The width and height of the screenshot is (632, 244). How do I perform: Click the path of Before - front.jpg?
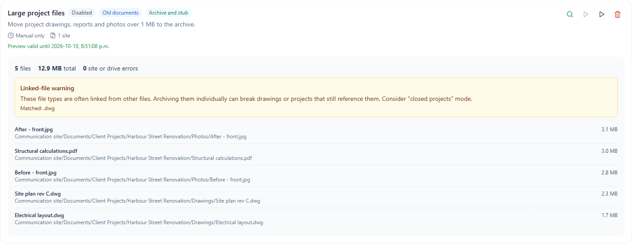[132, 180]
